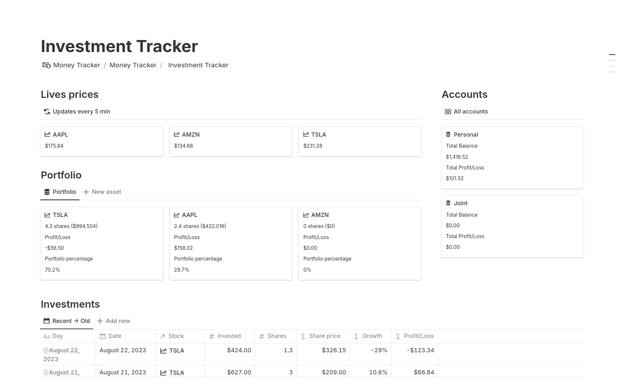This screenshot has height=390, width=624.
Task: Click '+ New asset' to add a portfolio asset
Action: [102, 192]
